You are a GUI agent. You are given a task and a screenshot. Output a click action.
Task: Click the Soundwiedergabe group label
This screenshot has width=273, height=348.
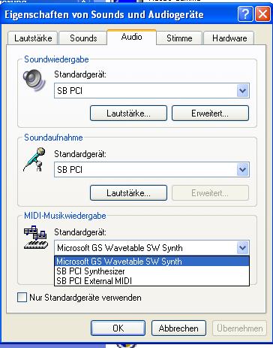point(56,59)
